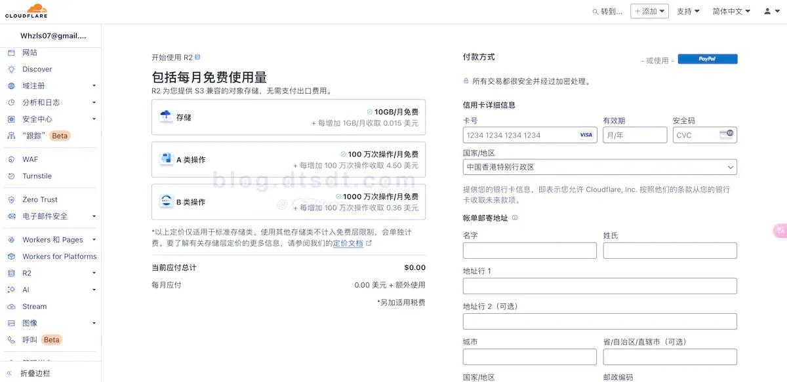787x382 pixels.
Task: Click the 呼叫 phone icon
Action: coord(11,340)
